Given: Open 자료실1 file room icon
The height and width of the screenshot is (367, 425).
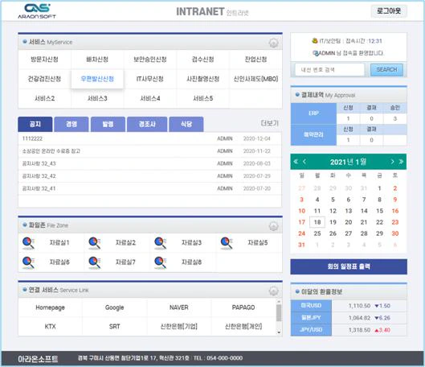Looking at the screenshot, I should [28, 243].
